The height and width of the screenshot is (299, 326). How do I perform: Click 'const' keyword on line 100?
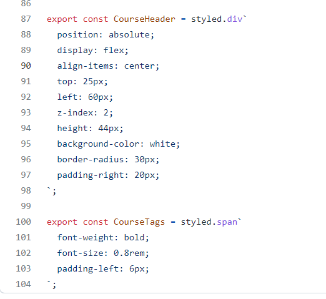[96, 222]
